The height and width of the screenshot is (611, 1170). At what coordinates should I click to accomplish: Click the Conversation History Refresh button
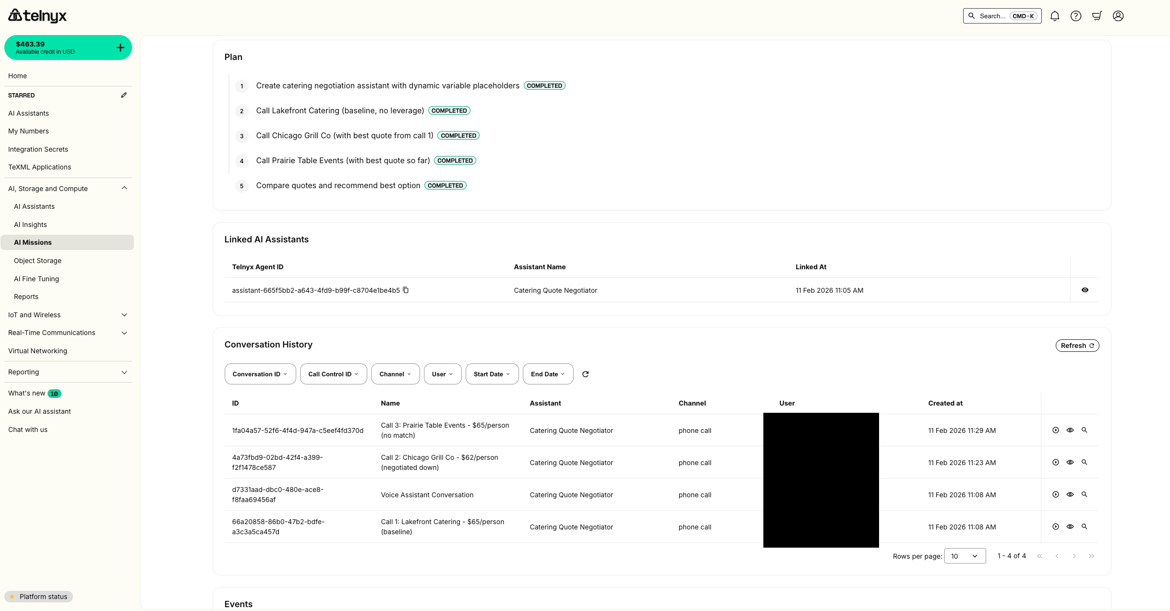click(x=1077, y=346)
